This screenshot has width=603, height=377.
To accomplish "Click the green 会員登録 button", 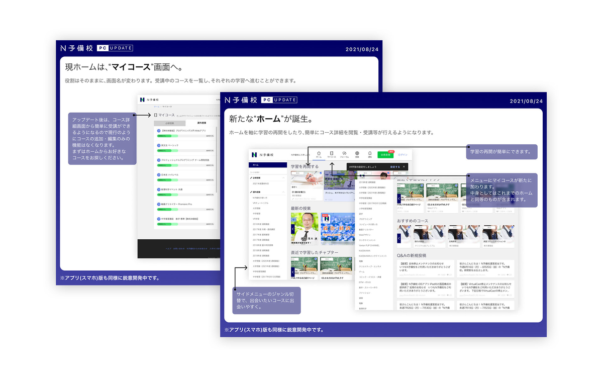I will pos(385,155).
